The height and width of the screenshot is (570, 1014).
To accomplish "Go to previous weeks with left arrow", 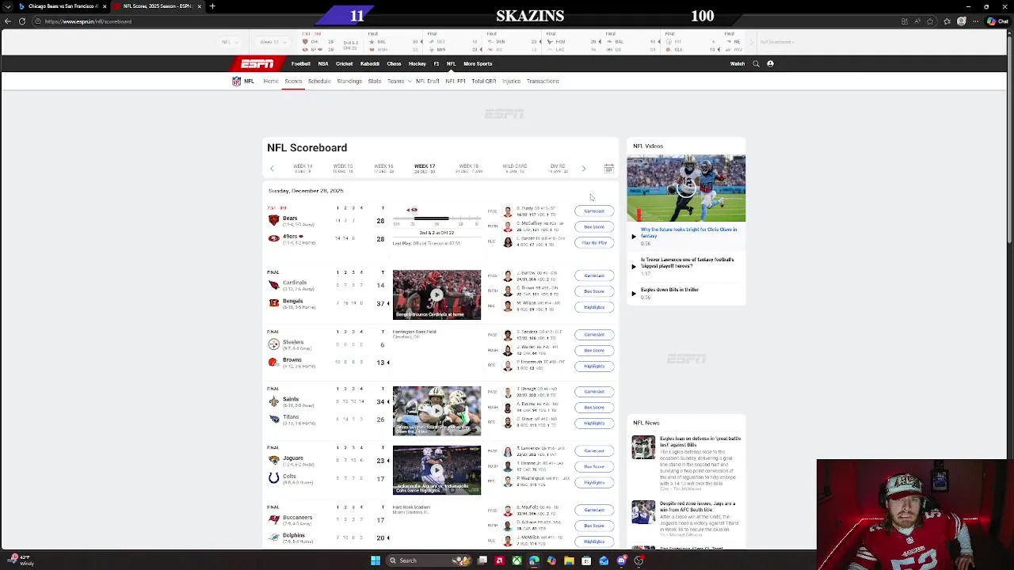I will click(x=272, y=169).
